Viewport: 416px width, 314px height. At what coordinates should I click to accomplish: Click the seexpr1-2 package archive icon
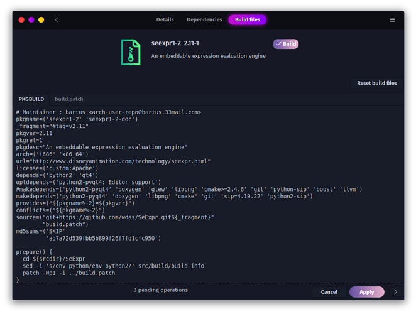[x=131, y=52]
